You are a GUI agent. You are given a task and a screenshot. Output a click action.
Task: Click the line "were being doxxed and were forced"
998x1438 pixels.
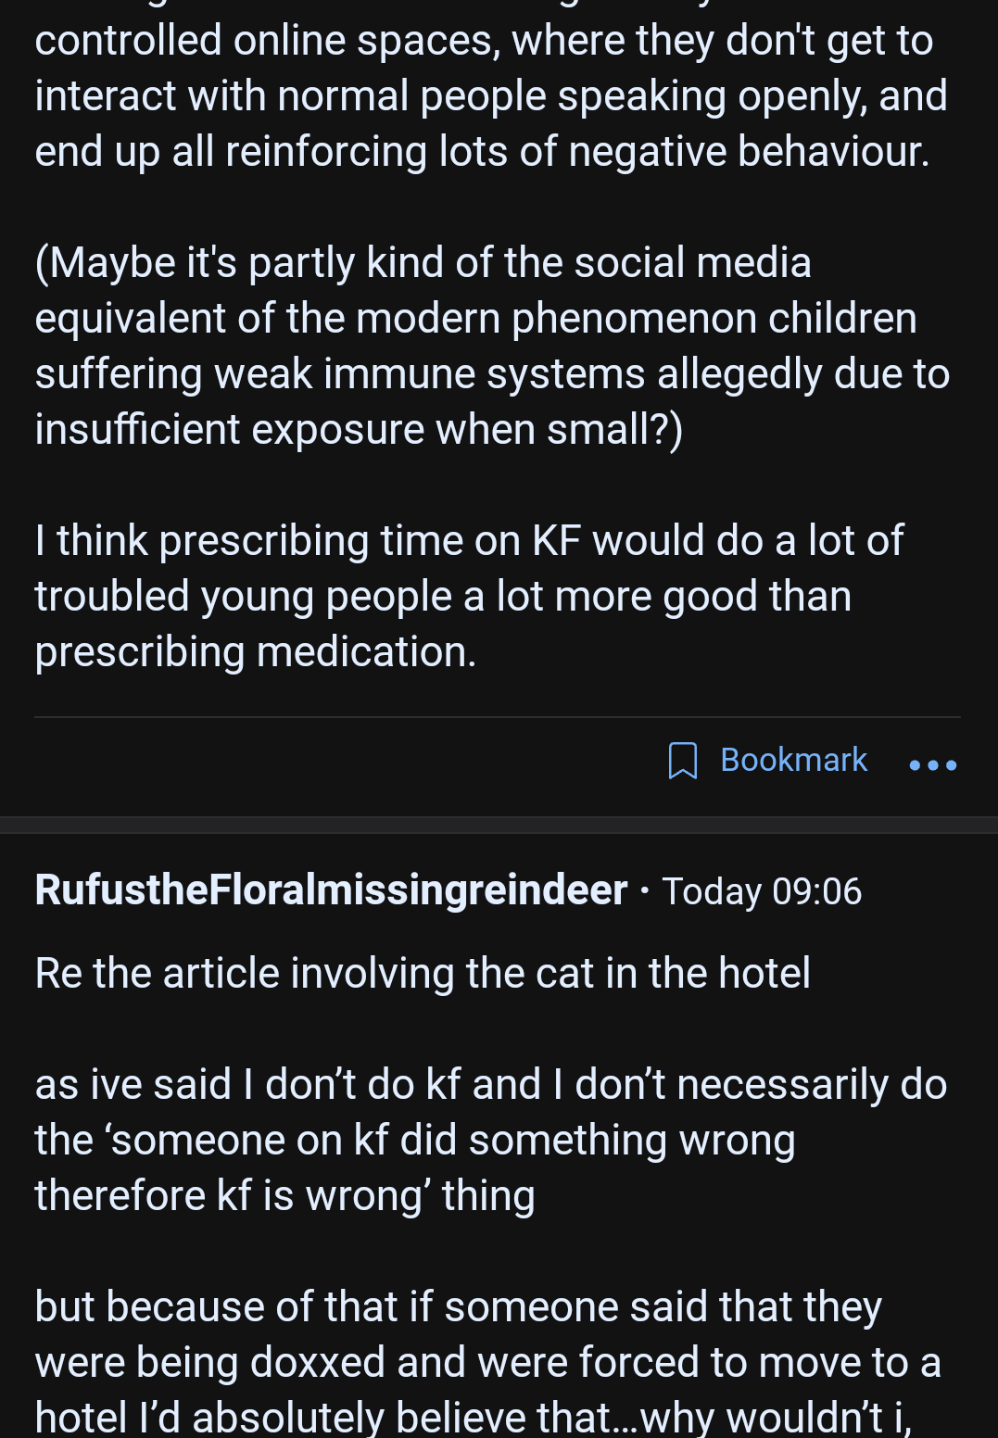pyautogui.click(x=488, y=1362)
